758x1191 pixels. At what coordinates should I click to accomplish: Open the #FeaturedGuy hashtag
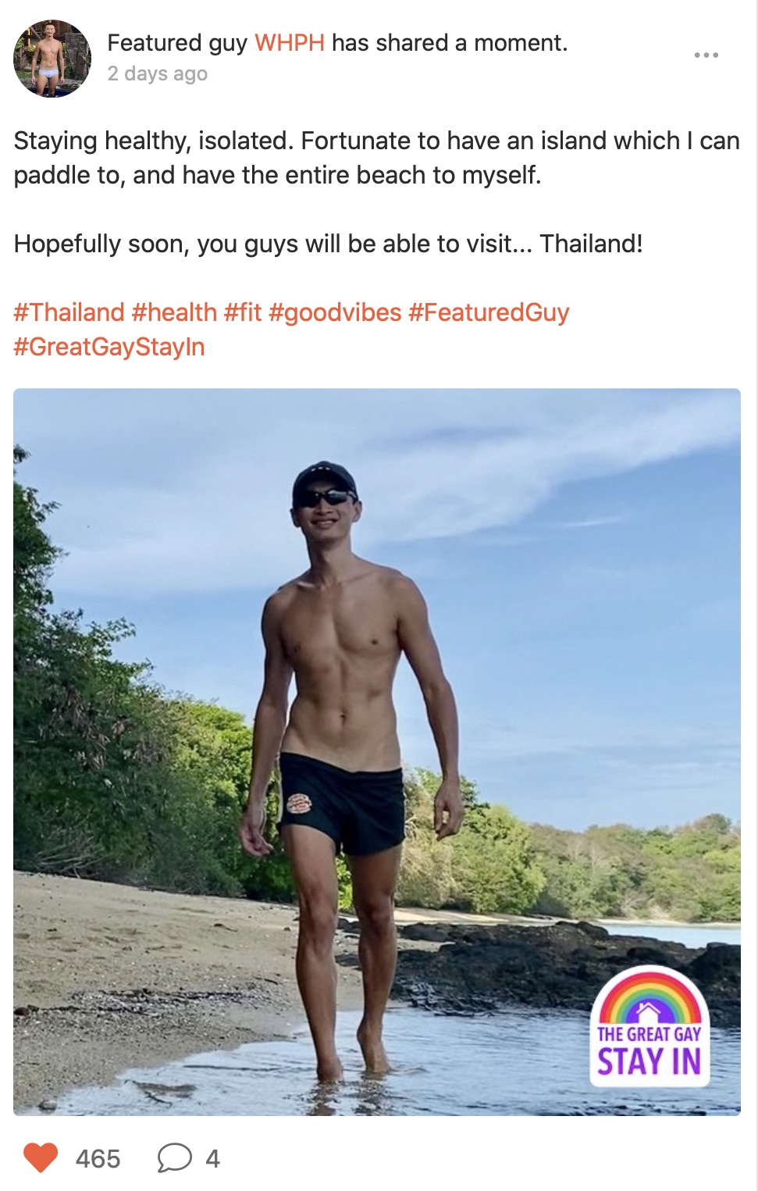489,312
